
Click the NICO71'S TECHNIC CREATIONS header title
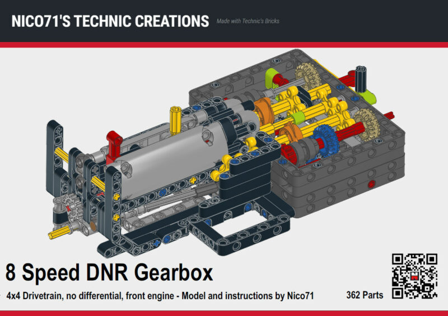point(110,21)
